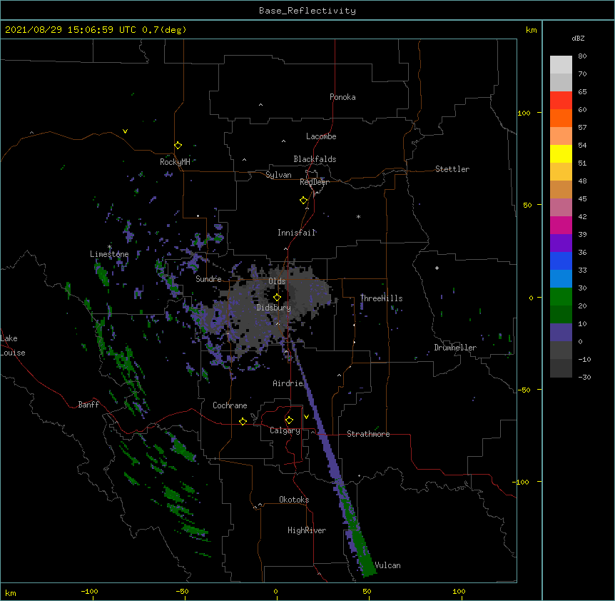Click the 50 tick on the bottom axis

point(367,592)
